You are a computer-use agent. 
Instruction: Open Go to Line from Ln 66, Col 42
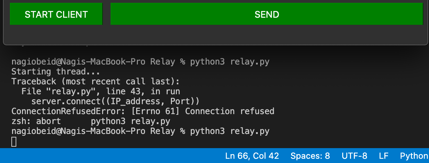(x=252, y=156)
